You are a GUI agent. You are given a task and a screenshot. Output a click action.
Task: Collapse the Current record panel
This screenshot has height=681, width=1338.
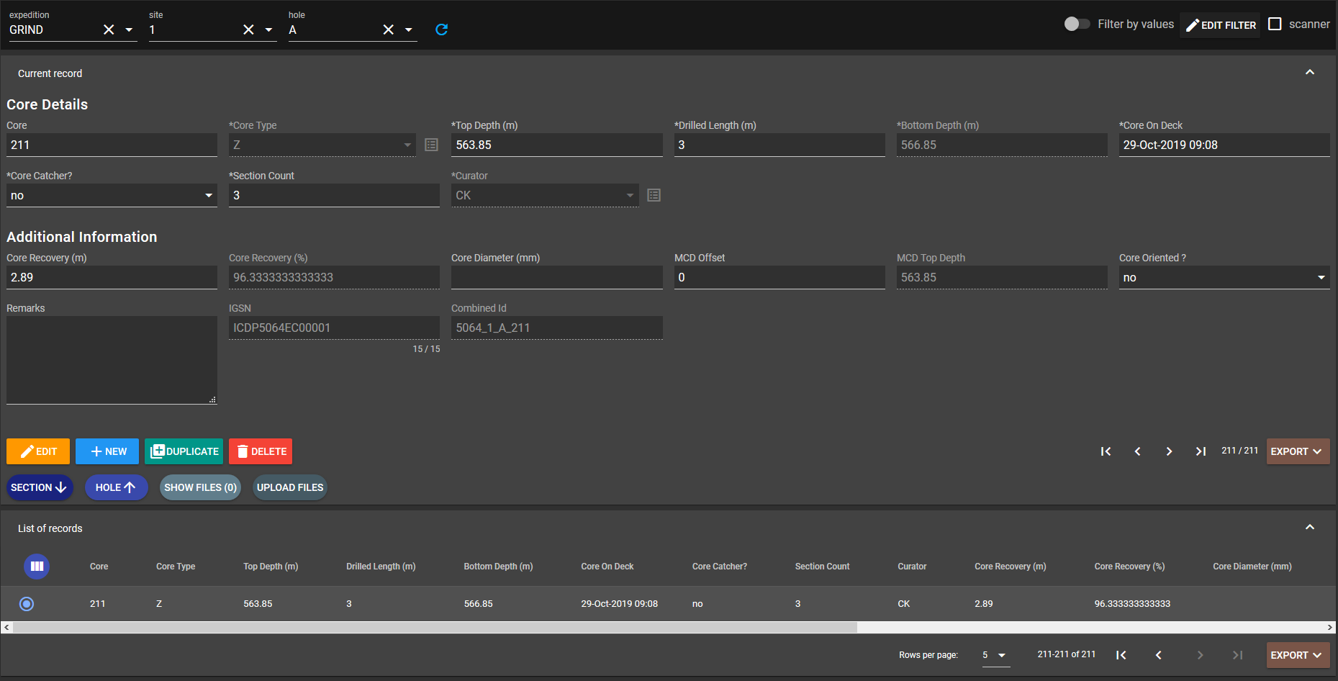(1310, 72)
